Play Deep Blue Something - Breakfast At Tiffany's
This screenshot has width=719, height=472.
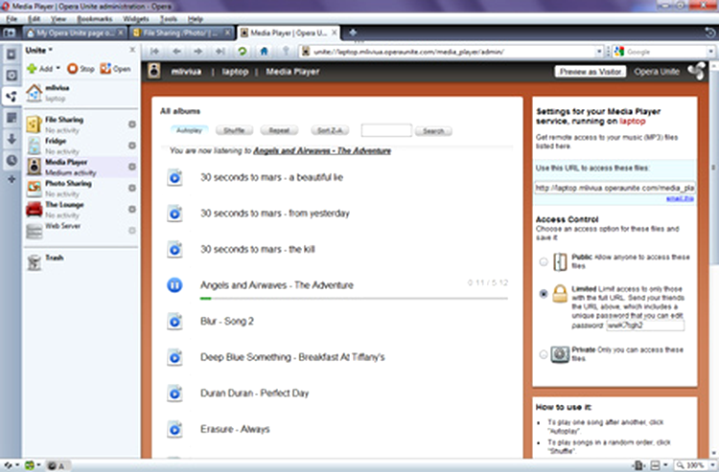[x=174, y=357]
